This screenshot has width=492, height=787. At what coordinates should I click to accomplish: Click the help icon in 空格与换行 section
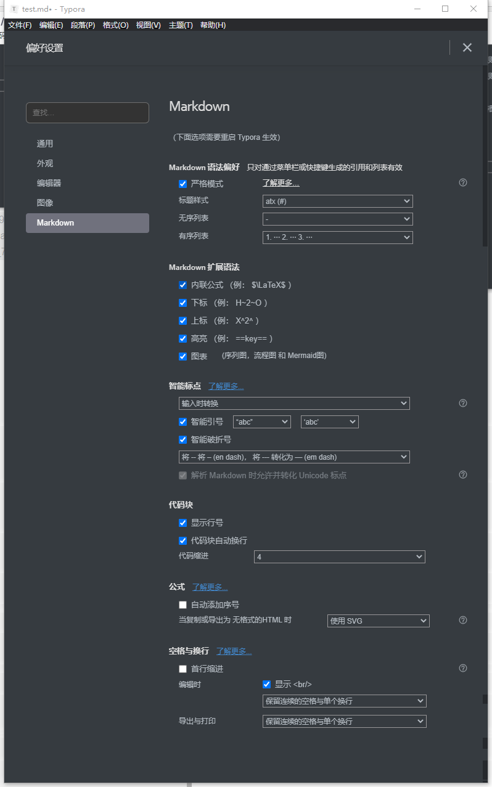coord(462,668)
